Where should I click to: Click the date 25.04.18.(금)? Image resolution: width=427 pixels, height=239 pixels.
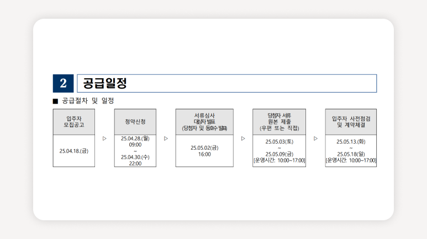pyautogui.click(x=74, y=151)
